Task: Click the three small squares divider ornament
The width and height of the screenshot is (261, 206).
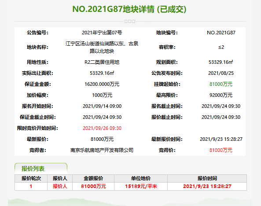Action: (130, 21)
